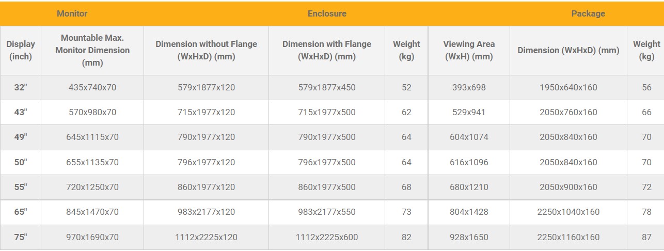Click the Dimension without Flange column header
Screen dimensions: 664x251
pos(206,51)
